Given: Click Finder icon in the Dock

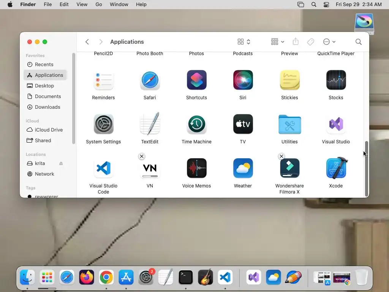Looking at the screenshot, I should [27, 277].
